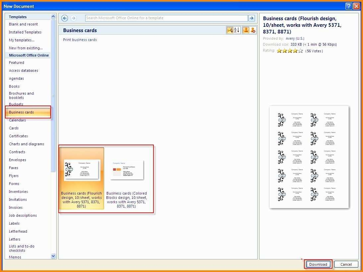Sort templates by rating

(x=229, y=30)
